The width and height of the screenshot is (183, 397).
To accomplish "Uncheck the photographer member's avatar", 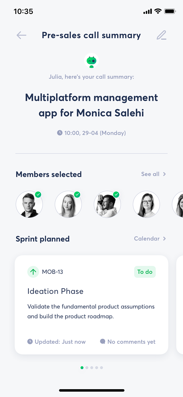I will (107, 204).
